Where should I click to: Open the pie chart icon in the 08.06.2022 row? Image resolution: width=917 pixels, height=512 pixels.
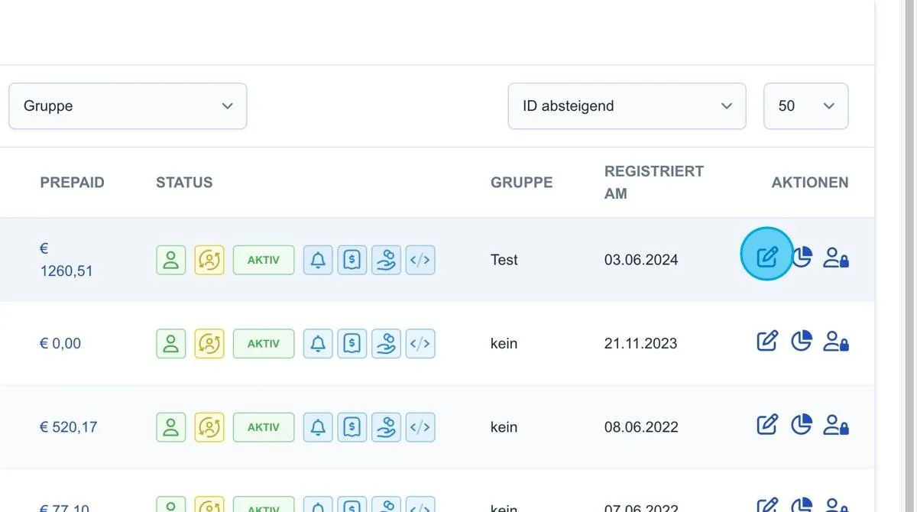pos(801,424)
